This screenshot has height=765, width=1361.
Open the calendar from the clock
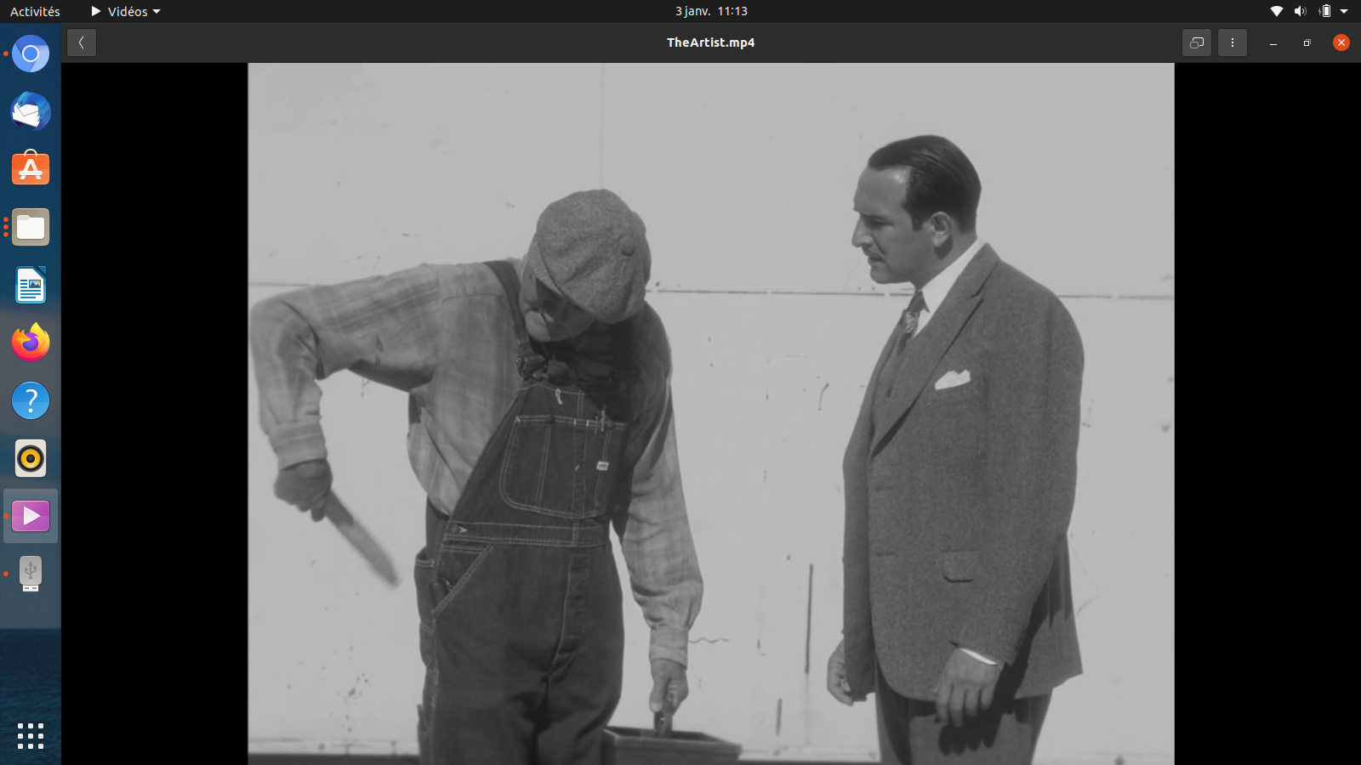[711, 12]
